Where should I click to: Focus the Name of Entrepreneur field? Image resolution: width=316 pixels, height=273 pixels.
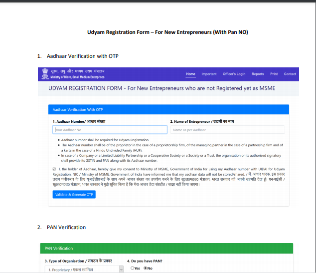[227, 130]
